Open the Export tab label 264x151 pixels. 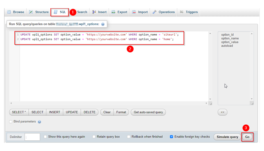coord(123,12)
